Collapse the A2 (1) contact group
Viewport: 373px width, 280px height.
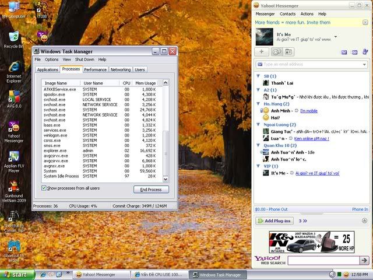pyautogui.click(x=258, y=90)
